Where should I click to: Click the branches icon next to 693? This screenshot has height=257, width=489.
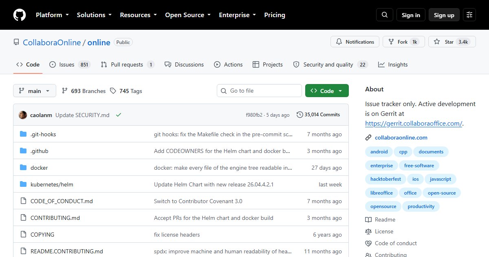pyautogui.click(x=64, y=91)
